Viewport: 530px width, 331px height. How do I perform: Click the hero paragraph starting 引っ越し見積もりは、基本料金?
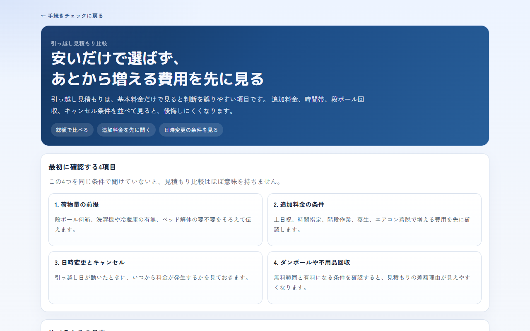tap(207, 105)
